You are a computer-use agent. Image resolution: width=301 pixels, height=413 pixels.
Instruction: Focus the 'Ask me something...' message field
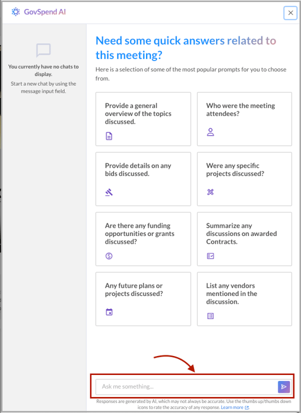click(186, 387)
